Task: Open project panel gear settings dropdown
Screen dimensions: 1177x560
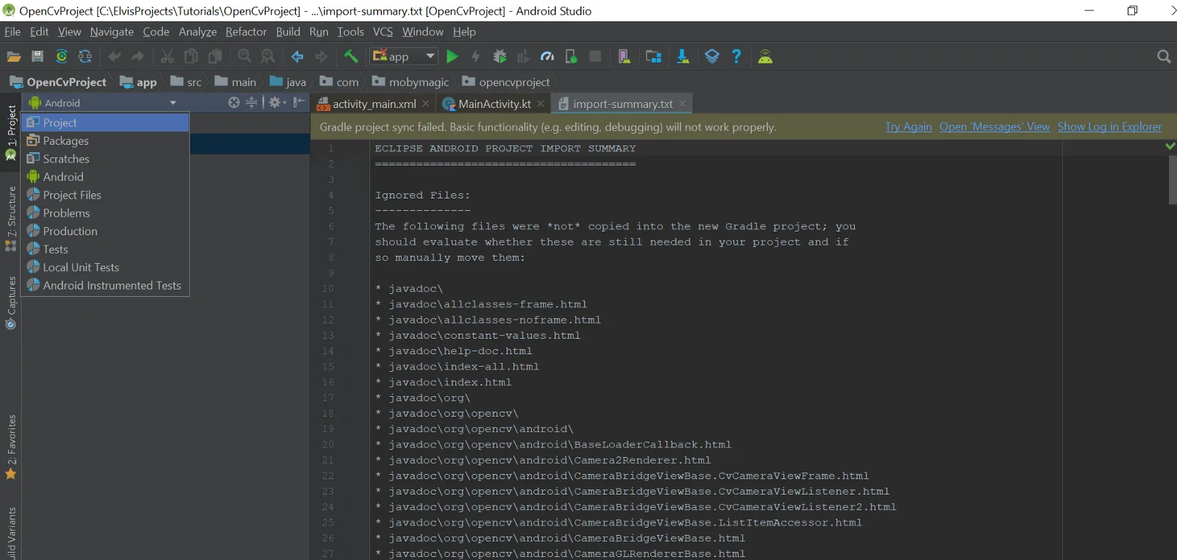Action: click(277, 103)
